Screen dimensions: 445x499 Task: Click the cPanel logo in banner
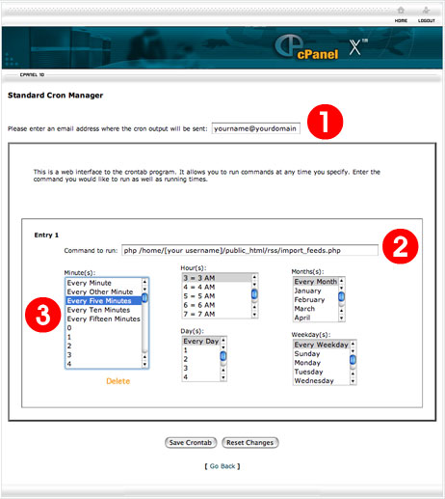tap(306, 48)
